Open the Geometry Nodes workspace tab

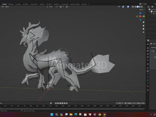75,4
